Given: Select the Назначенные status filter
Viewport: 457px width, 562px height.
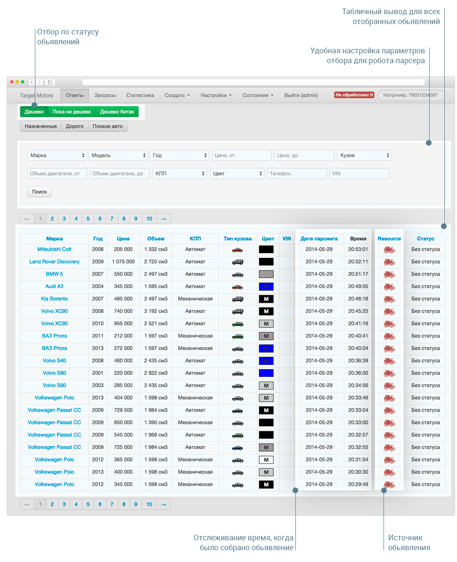Looking at the screenshot, I should tap(41, 126).
